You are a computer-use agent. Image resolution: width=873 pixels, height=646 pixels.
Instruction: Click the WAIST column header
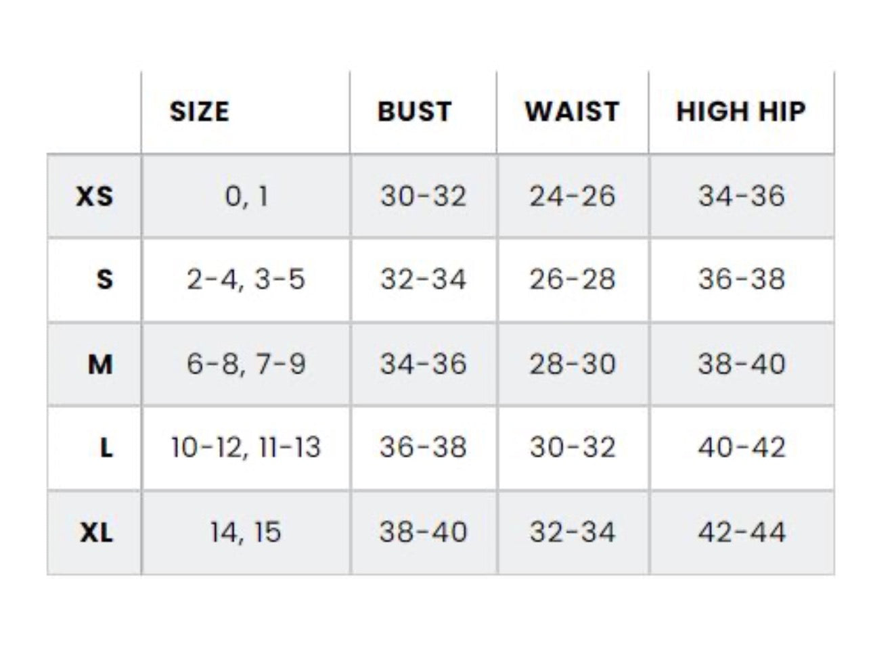(x=572, y=112)
